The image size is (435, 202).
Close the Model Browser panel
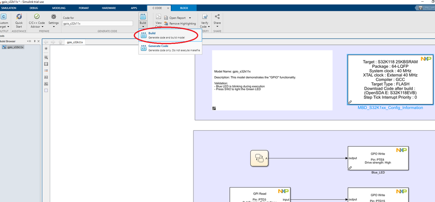(39, 41)
